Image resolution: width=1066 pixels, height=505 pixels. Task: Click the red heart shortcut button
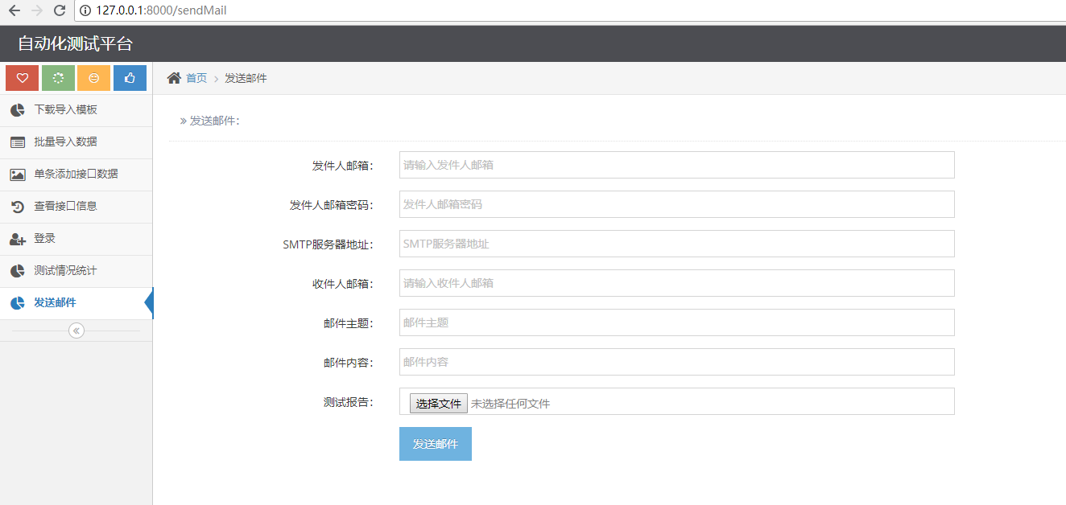click(23, 78)
